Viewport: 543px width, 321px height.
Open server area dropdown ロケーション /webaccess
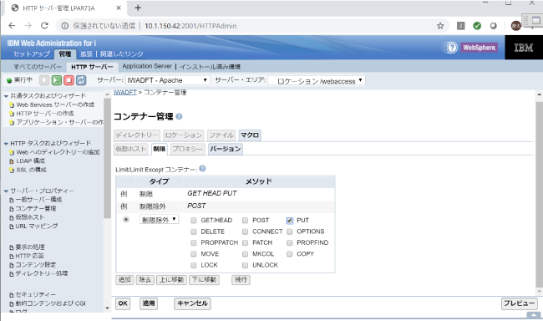[317, 81]
